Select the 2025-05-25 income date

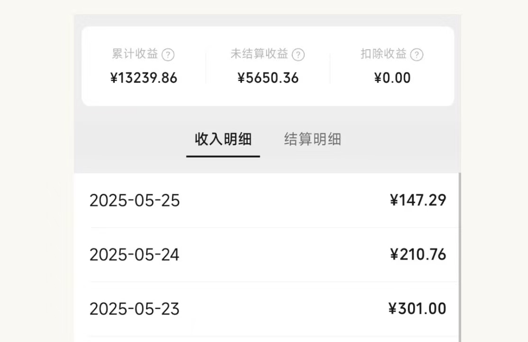coord(135,201)
